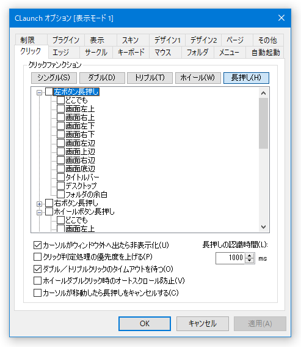This screenshot has height=347, width=301.
Task: Switch to the ページ tab
Action: 237,40
